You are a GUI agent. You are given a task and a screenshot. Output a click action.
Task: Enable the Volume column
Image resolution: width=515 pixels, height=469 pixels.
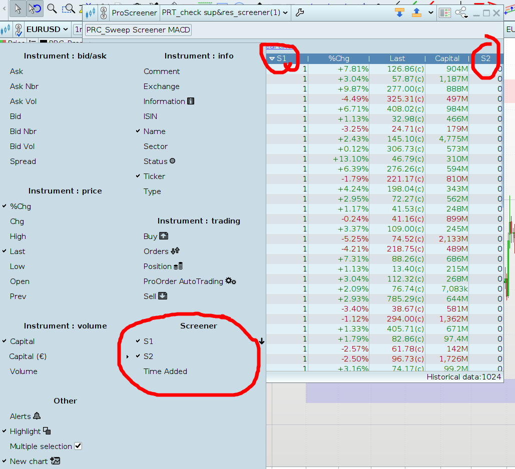pos(24,371)
